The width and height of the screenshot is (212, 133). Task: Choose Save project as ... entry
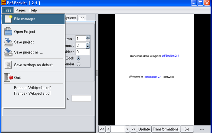(x=33, y=52)
